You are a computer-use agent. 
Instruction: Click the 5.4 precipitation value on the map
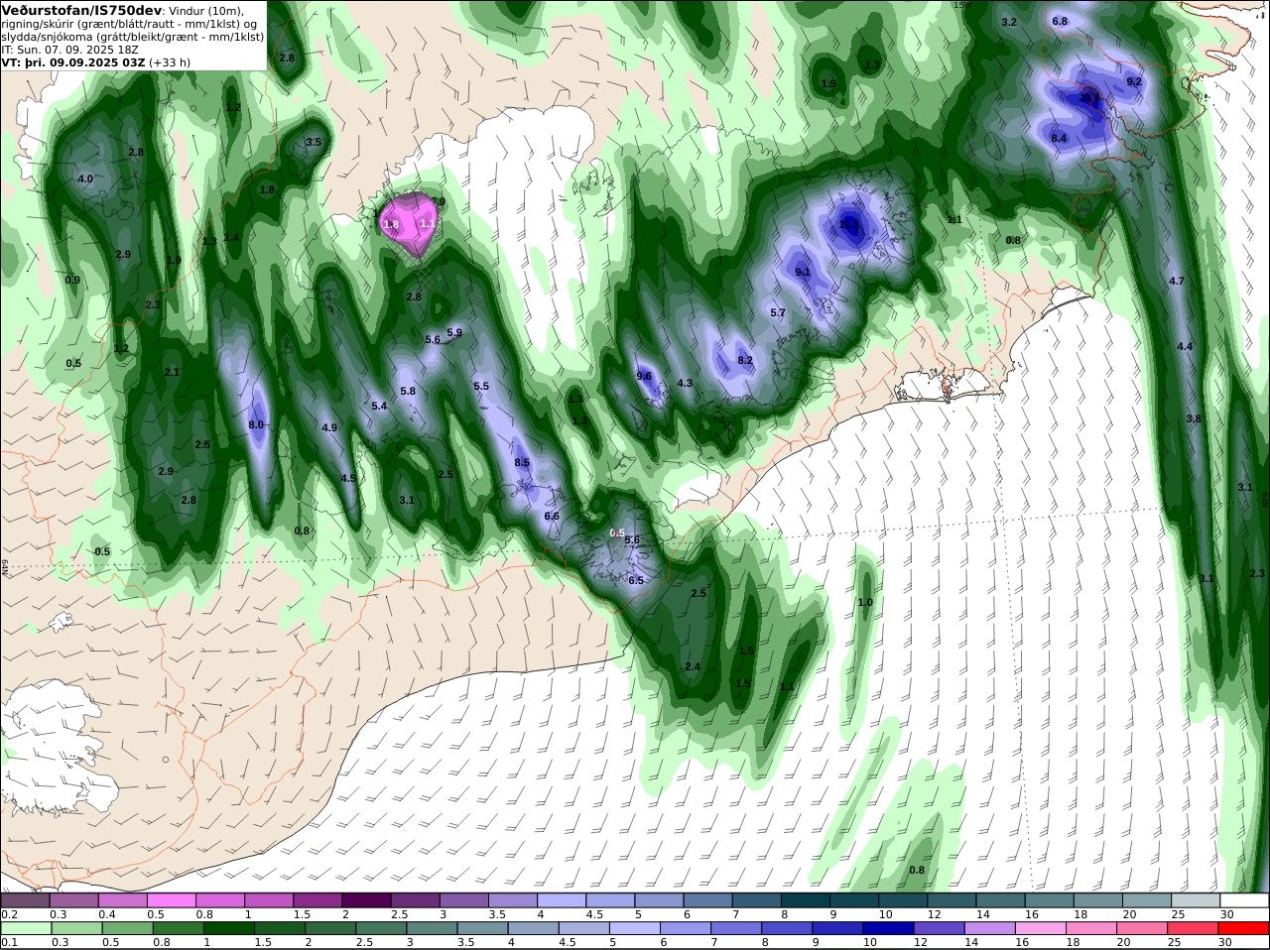[379, 406]
